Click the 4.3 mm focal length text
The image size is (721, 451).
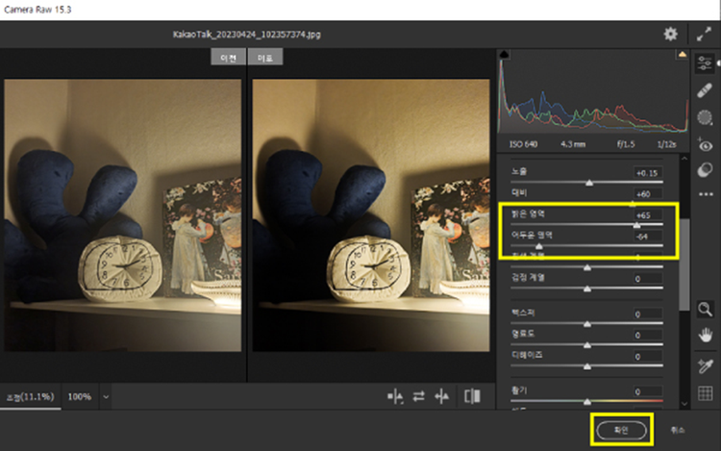573,144
